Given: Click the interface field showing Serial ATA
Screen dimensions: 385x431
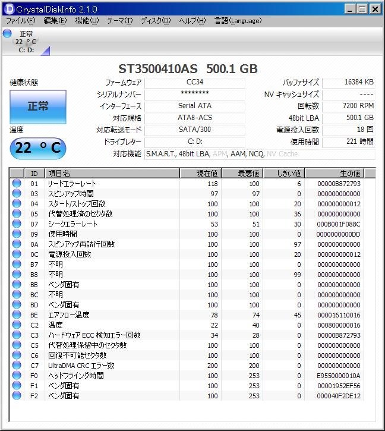Looking at the screenshot, I should (x=195, y=106).
